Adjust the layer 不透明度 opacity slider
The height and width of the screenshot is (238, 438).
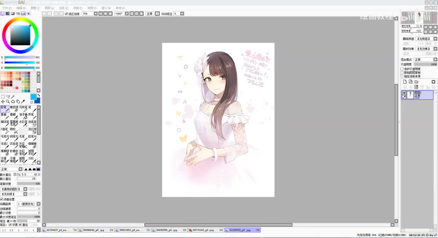tap(426, 64)
